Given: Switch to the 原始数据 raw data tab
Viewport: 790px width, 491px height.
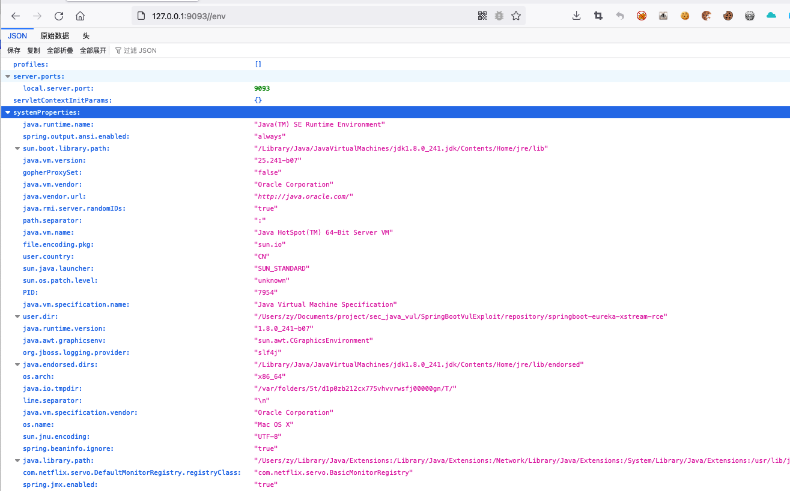Looking at the screenshot, I should coord(55,36).
